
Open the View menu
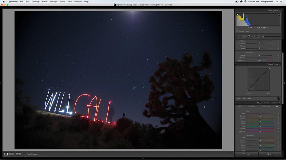tap(70, 2)
